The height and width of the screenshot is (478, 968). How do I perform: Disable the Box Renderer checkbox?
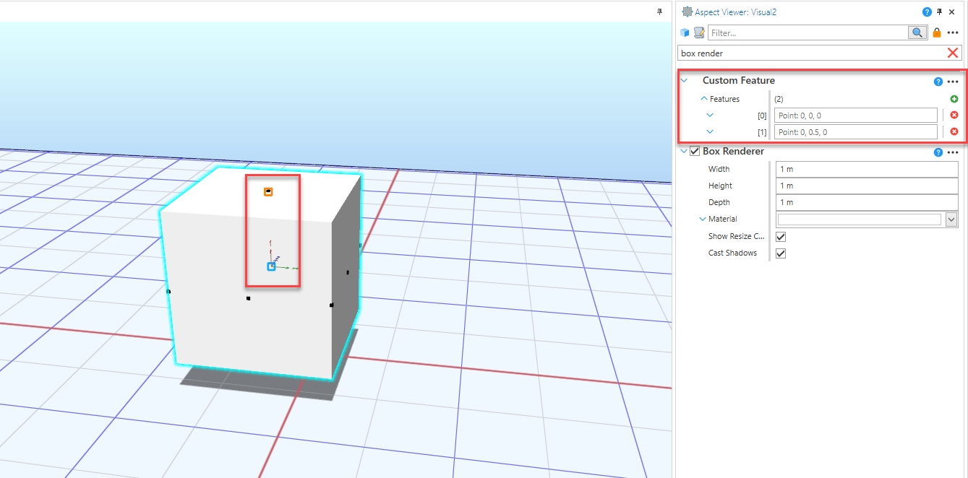pos(695,152)
